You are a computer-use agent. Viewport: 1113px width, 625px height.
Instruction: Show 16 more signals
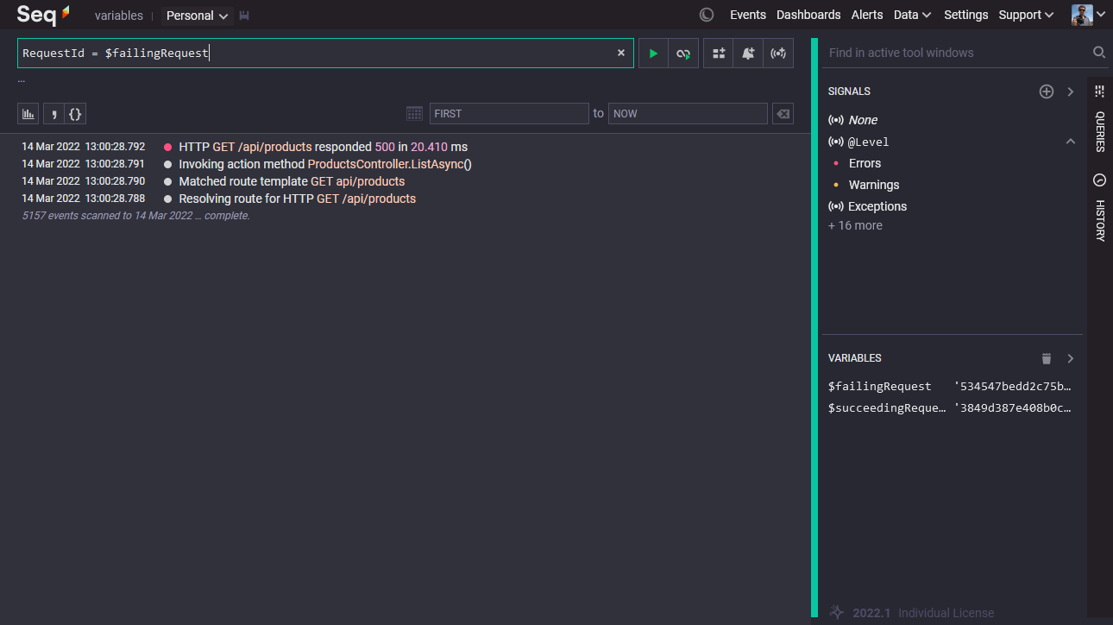(x=855, y=225)
